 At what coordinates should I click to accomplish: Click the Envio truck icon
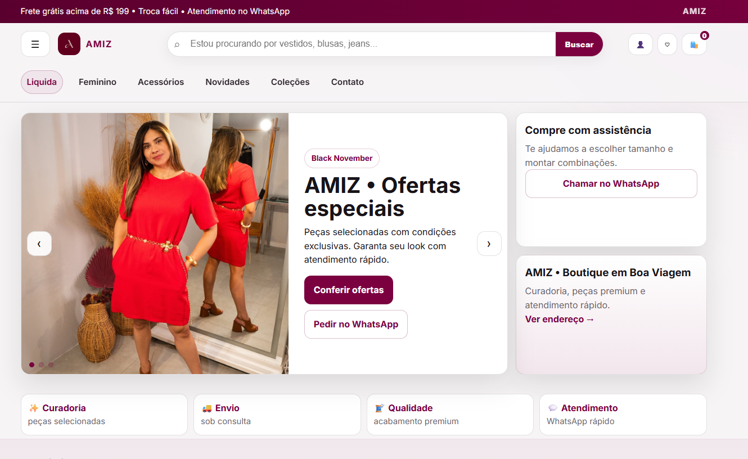[x=207, y=408]
